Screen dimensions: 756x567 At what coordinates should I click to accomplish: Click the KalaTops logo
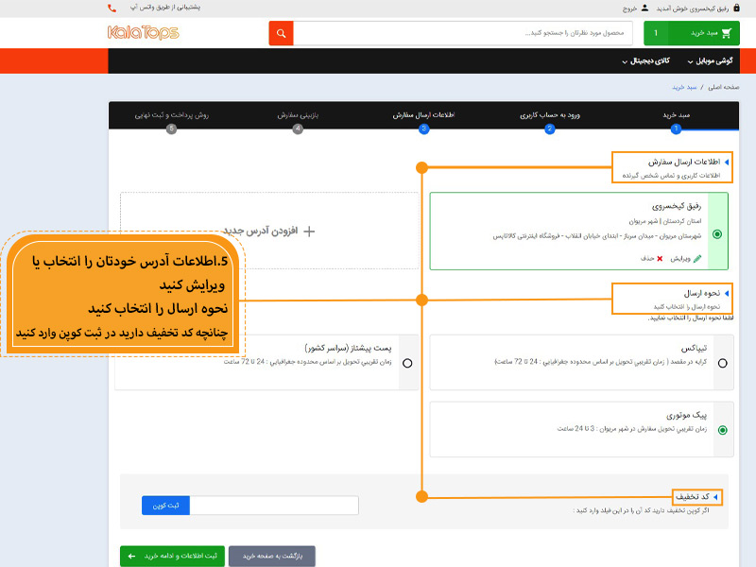click(x=143, y=33)
